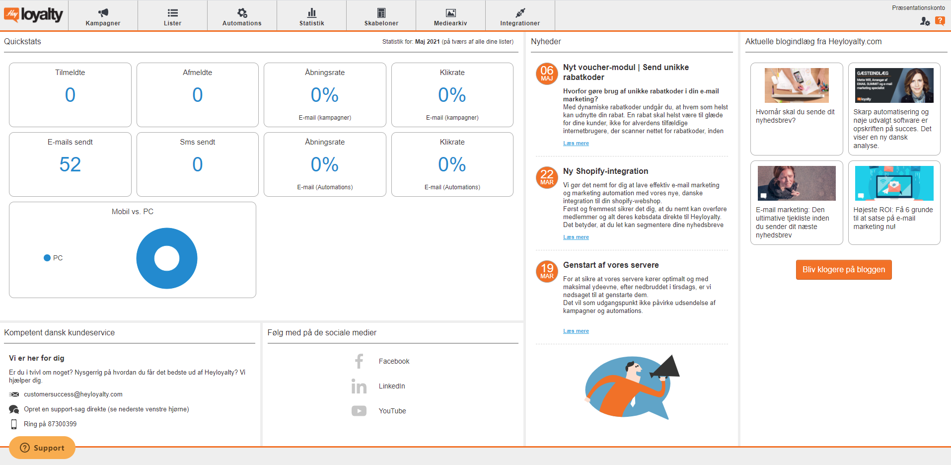
Task: Click the Heyloyalty logo
Action: coord(33,15)
